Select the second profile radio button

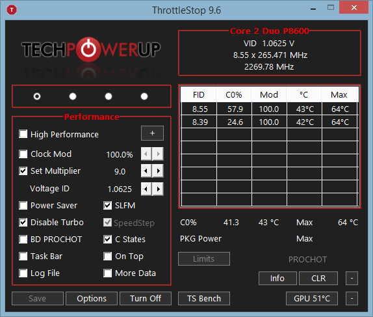tap(73, 96)
